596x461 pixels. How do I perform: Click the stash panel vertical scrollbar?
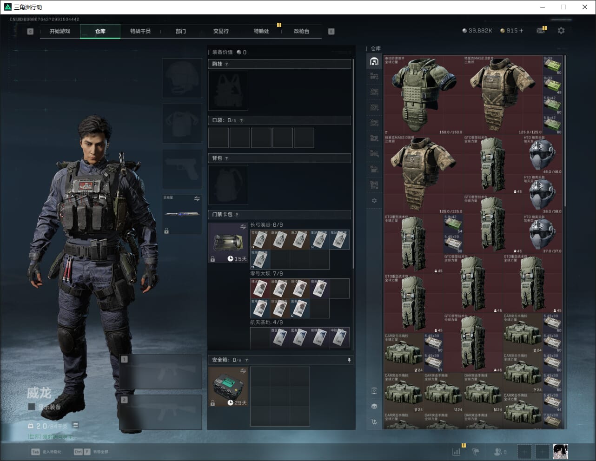[565, 139]
